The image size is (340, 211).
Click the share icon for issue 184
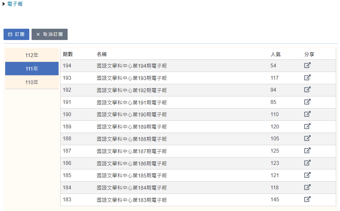pos(307,187)
